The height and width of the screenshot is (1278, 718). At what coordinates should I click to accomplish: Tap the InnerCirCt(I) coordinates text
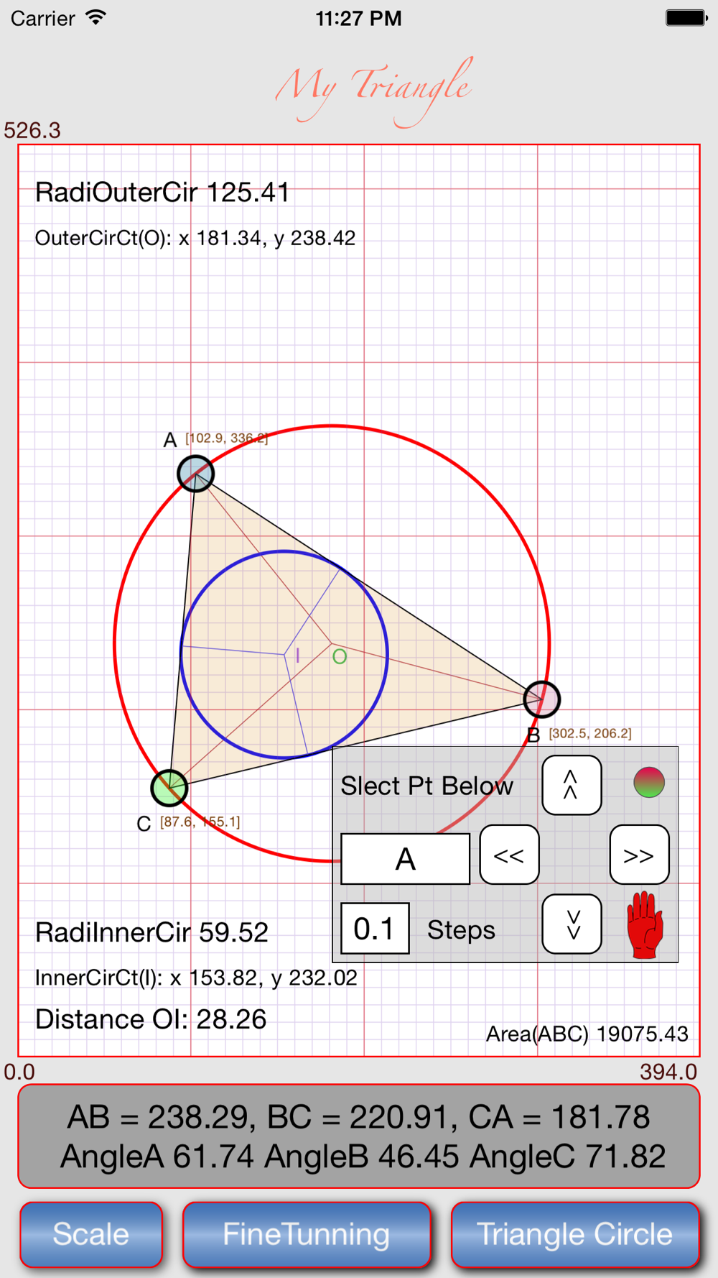pos(196,978)
